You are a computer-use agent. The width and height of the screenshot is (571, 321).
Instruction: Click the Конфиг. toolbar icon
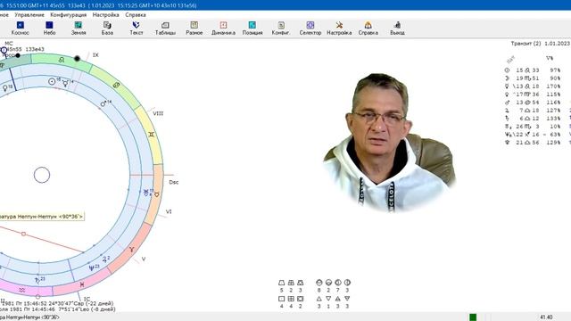[x=281, y=29]
